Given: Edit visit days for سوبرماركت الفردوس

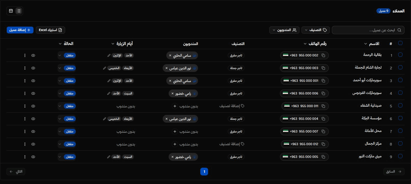Looking at the screenshot, I should click(109, 93).
